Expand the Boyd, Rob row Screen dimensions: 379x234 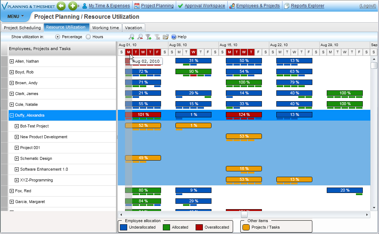tap(12, 72)
